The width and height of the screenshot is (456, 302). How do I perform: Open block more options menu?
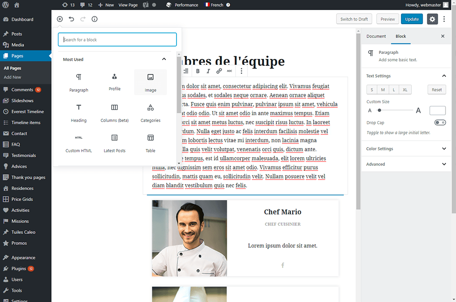(241, 71)
